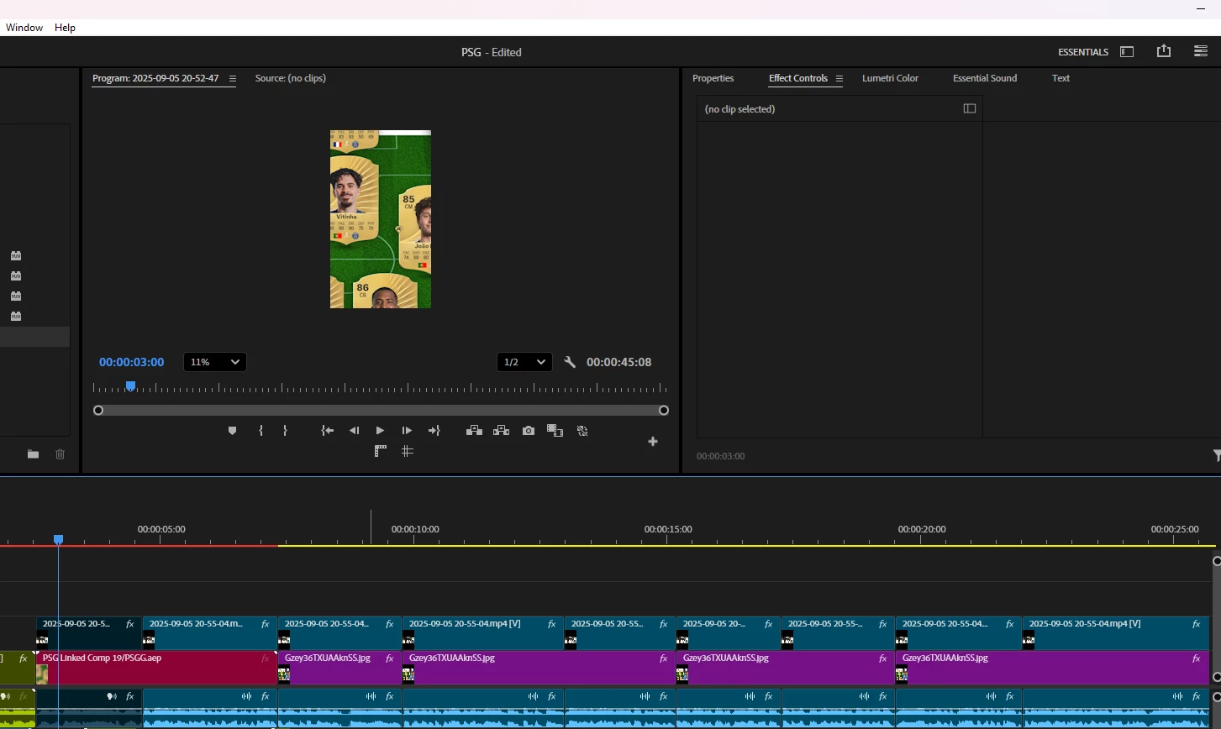Click the blue 00:00:03:00 timecode field

[x=131, y=362]
